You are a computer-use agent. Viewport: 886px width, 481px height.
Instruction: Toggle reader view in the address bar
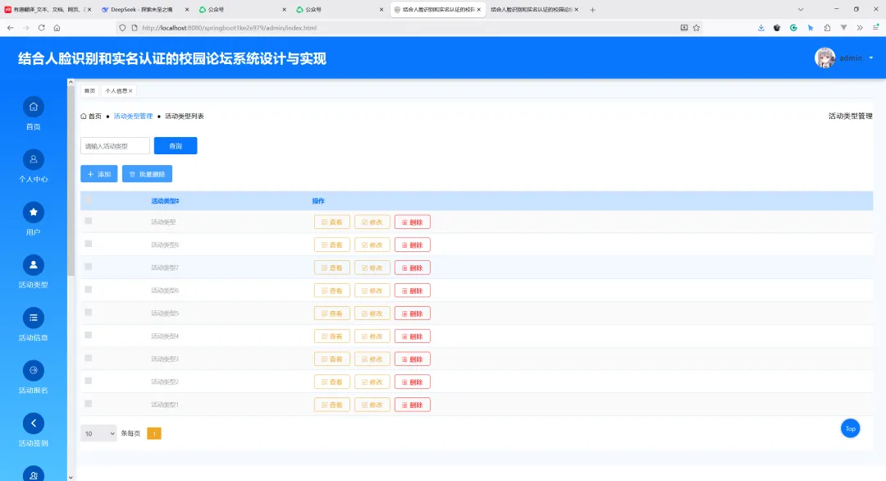coord(684,28)
